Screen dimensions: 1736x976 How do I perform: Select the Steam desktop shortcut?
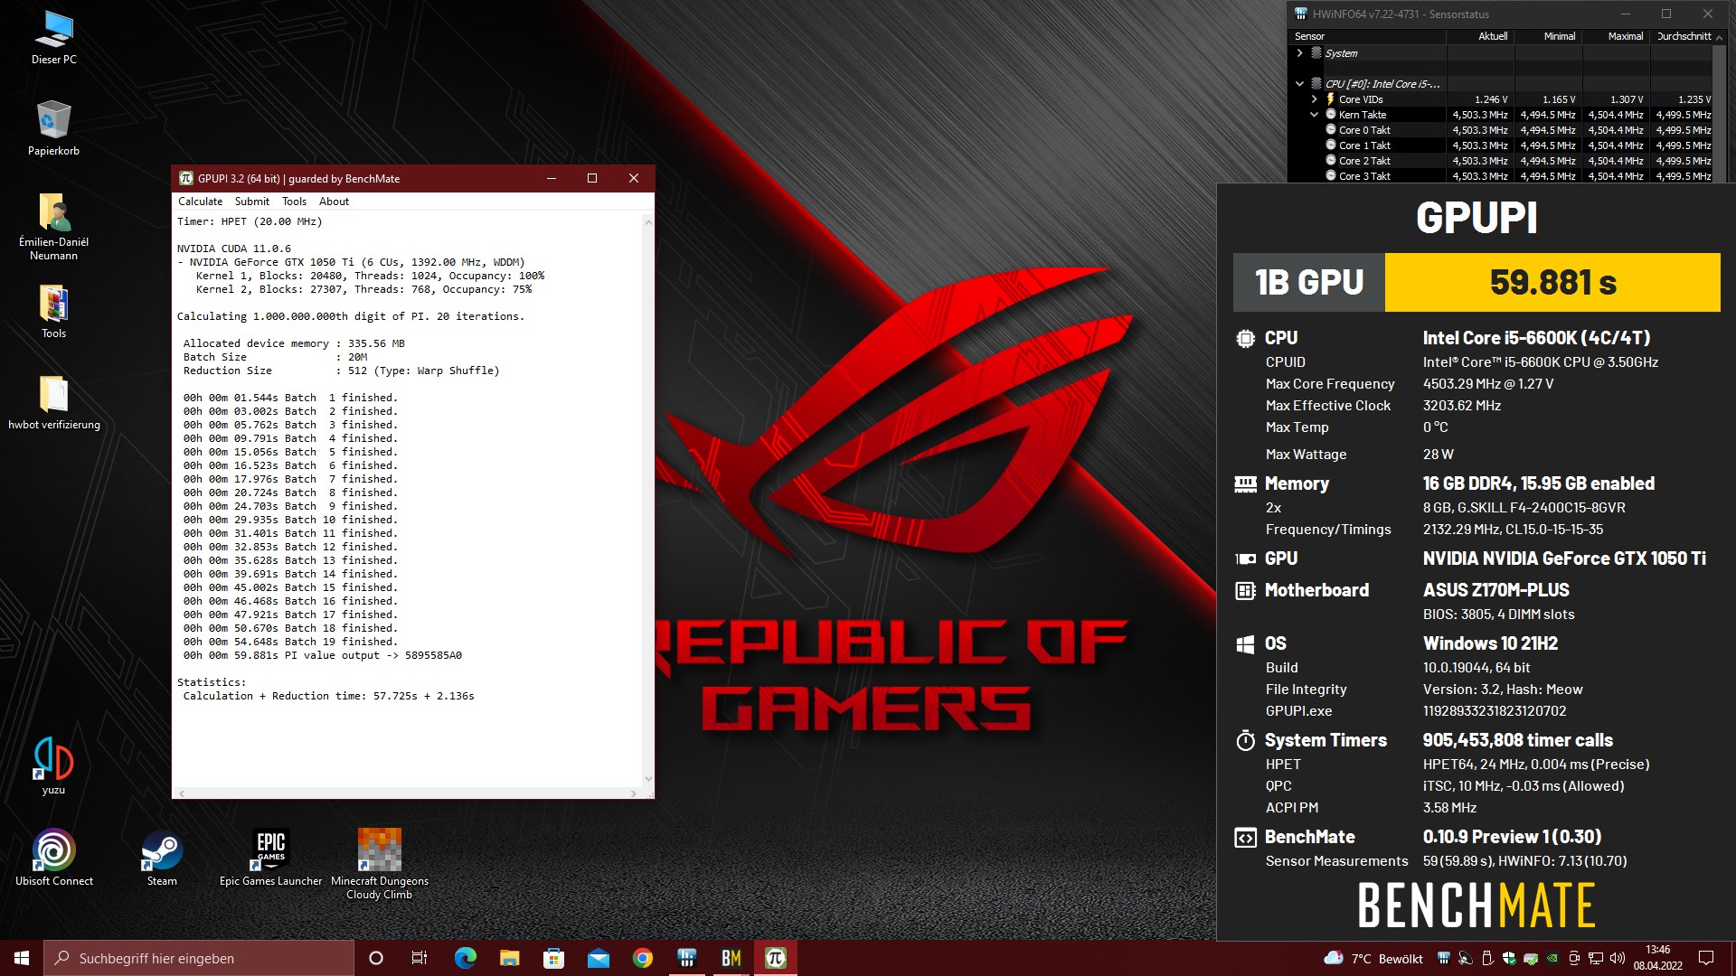pos(162,858)
